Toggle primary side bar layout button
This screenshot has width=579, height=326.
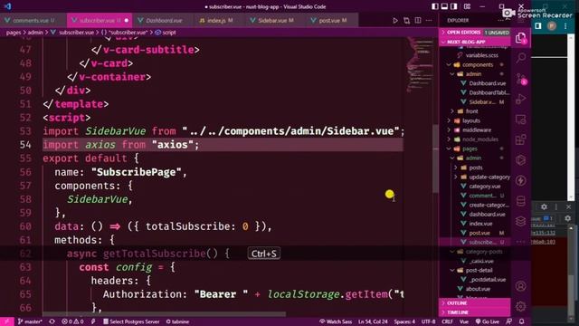coord(435,6)
